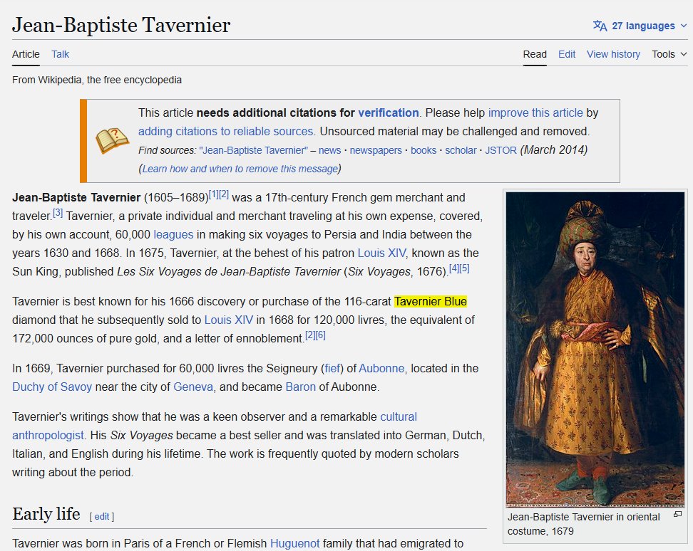Click citation reference [1]
The height and width of the screenshot is (551, 693).
coord(213,194)
